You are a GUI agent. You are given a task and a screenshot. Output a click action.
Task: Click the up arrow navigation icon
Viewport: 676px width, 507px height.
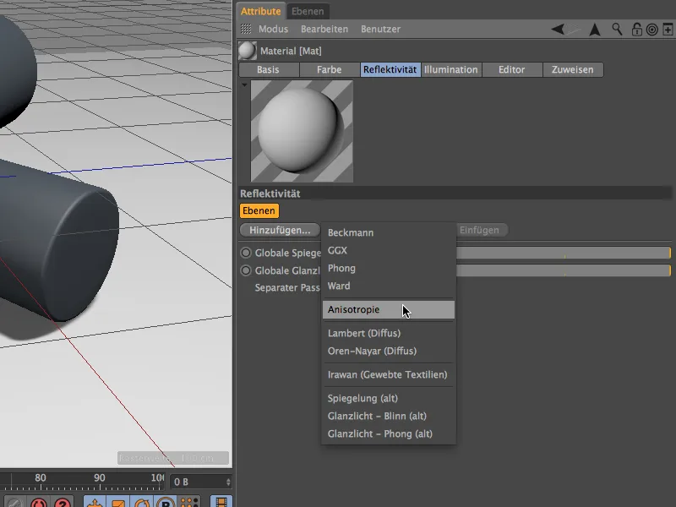595,30
